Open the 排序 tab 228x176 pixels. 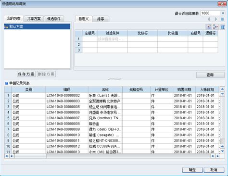pyautogui.click(x=101, y=19)
